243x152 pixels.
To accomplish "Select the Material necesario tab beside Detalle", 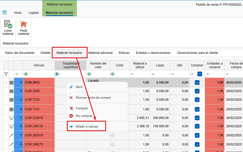I will tap(69, 53).
